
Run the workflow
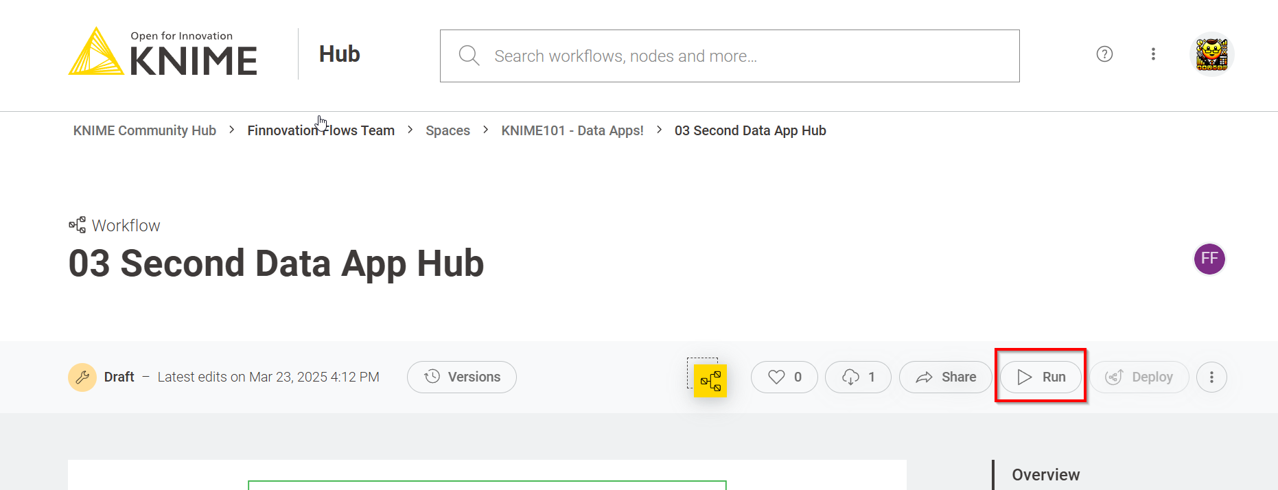1041,377
